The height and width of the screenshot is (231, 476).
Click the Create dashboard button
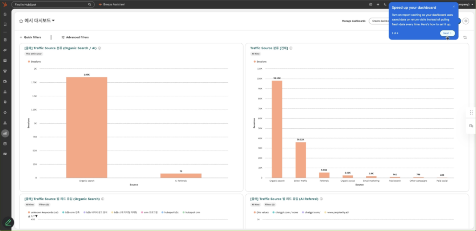(x=379, y=21)
